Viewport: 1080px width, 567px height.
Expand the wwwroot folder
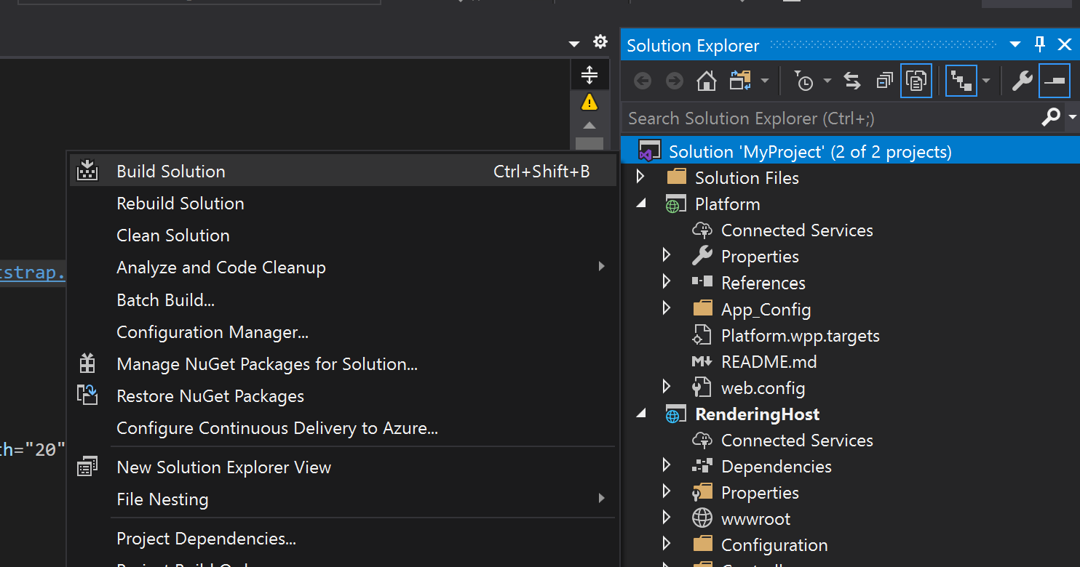click(x=667, y=518)
